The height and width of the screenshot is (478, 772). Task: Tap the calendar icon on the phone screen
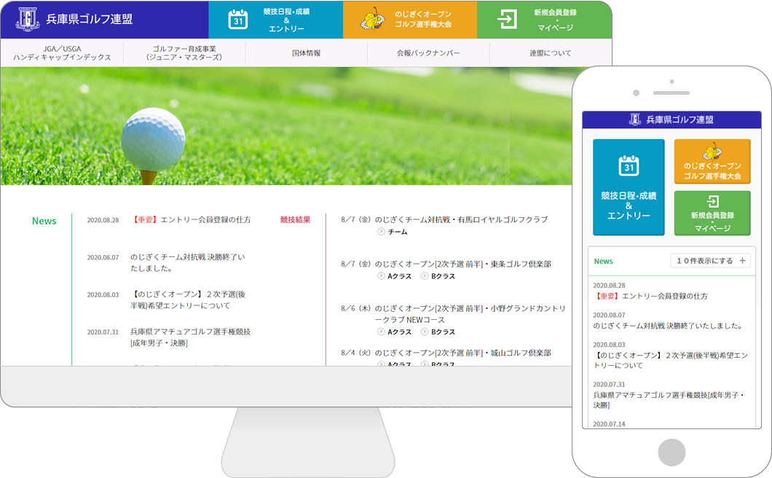(629, 165)
